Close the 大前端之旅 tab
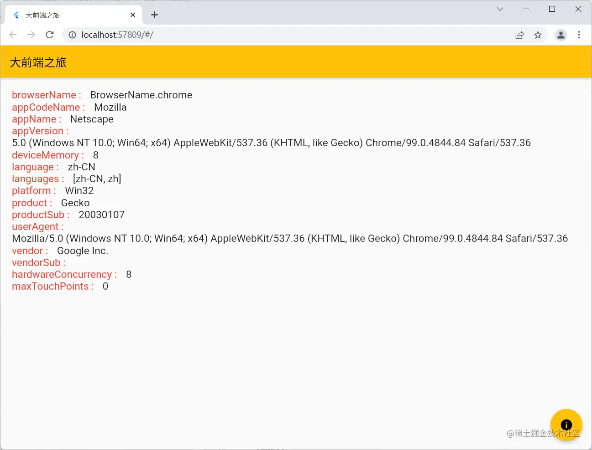 coord(133,15)
